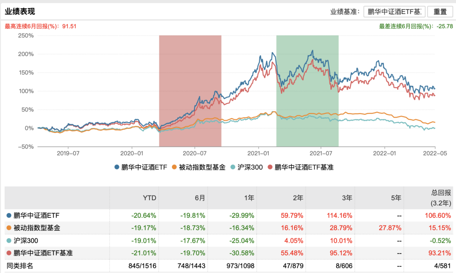Image resolution: width=456 pixels, height=273 pixels.
Task: Toggle 鹏华中证酒ETF series in chart legend
Action: click(141, 167)
